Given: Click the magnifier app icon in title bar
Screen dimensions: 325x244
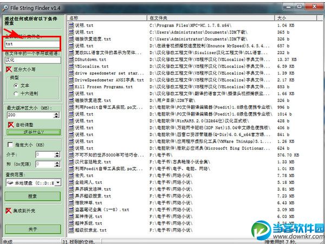Looking at the screenshot, I should pyautogui.click(x=5, y=8).
